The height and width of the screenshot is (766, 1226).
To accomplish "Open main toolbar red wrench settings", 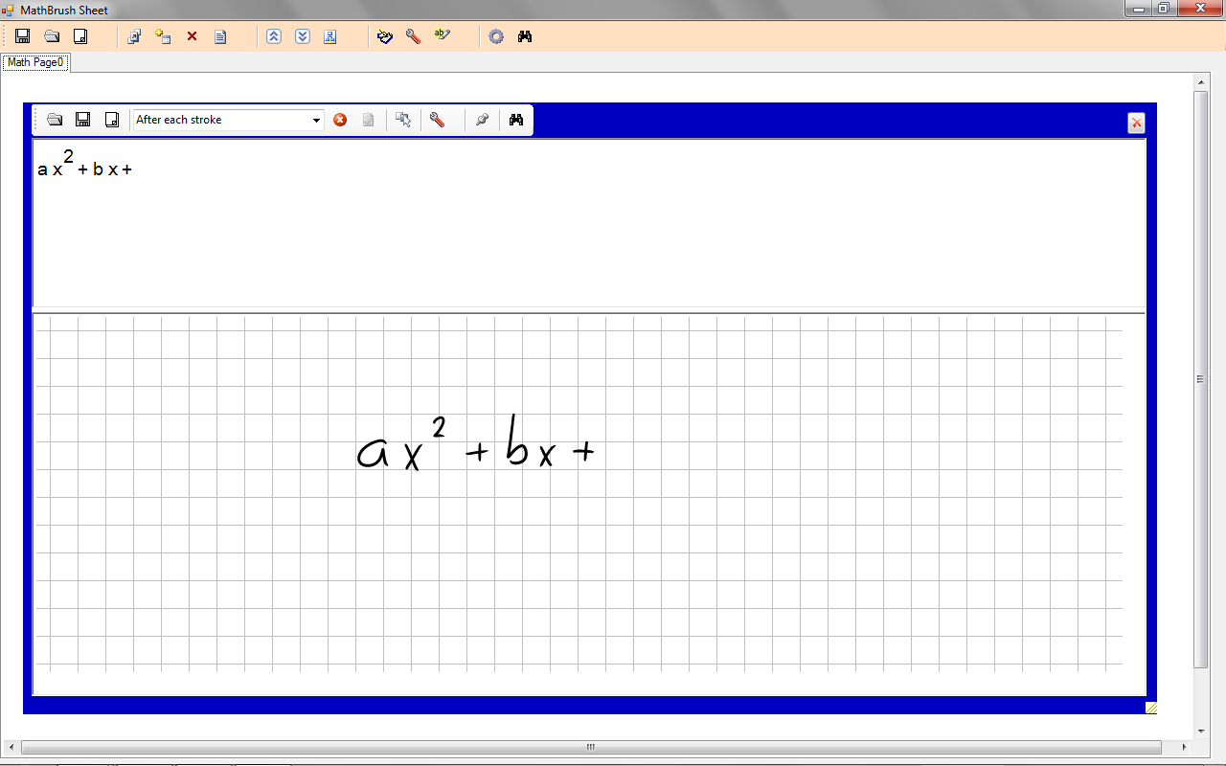I will (x=413, y=36).
